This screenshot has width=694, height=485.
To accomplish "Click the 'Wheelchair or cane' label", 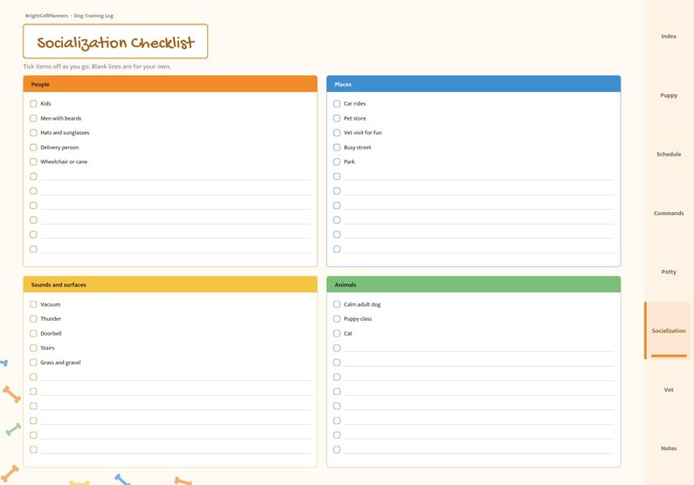I will (64, 162).
